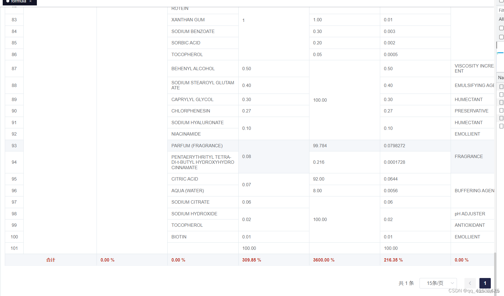
Task: Check the checkbox at the top right corner
Action: pyautogui.click(x=501, y=1)
